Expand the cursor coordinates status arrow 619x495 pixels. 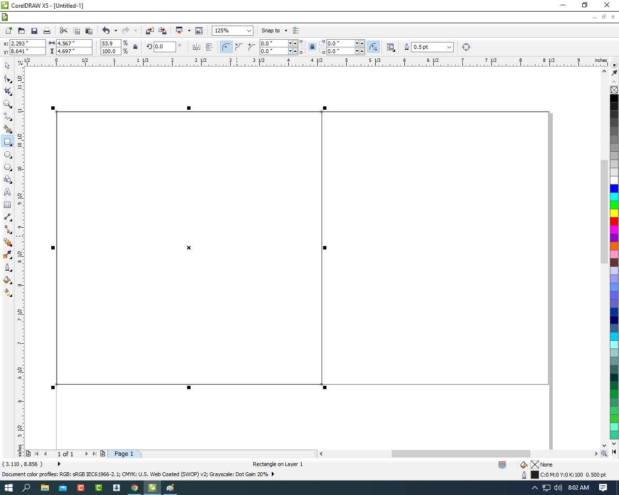(59, 464)
